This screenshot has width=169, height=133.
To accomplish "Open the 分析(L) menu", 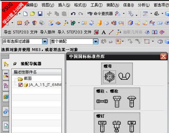I will coord(144,5).
